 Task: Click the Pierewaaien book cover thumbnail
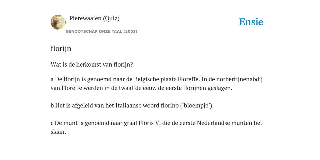pyautogui.click(x=58, y=22)
